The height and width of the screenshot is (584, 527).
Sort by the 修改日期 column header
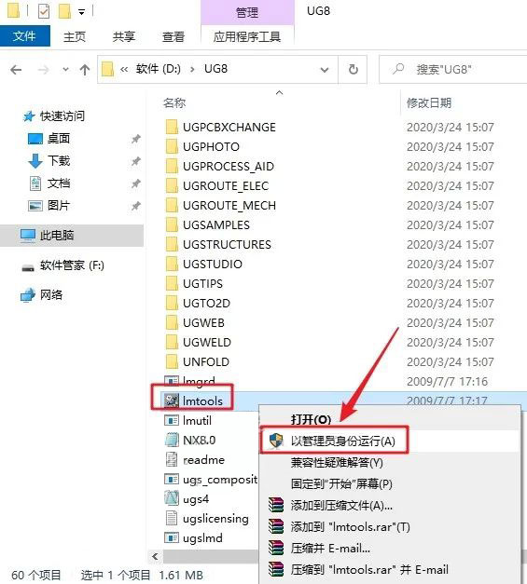click(x=429, y=102)
